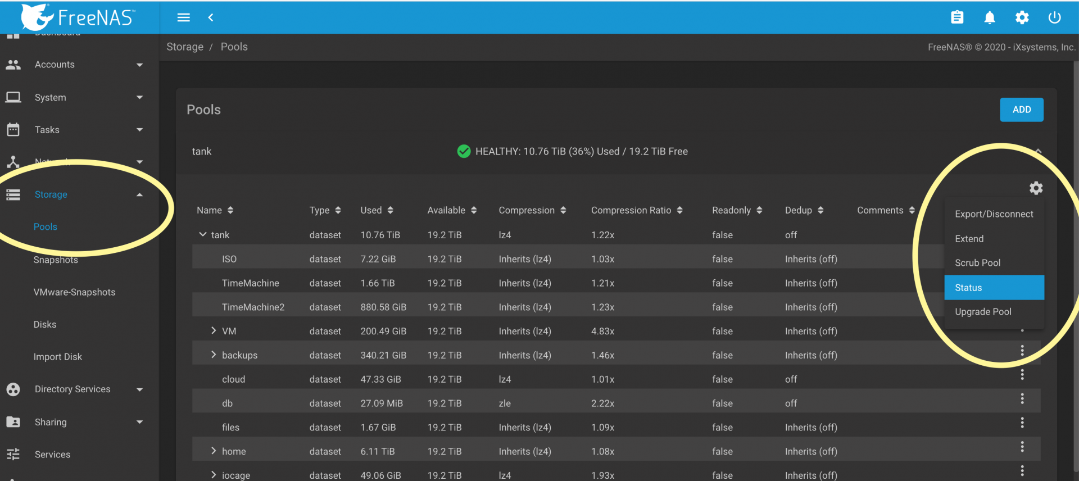1079x481 pixels.
Task: Click the tank pool title
Action: point(202,151)
